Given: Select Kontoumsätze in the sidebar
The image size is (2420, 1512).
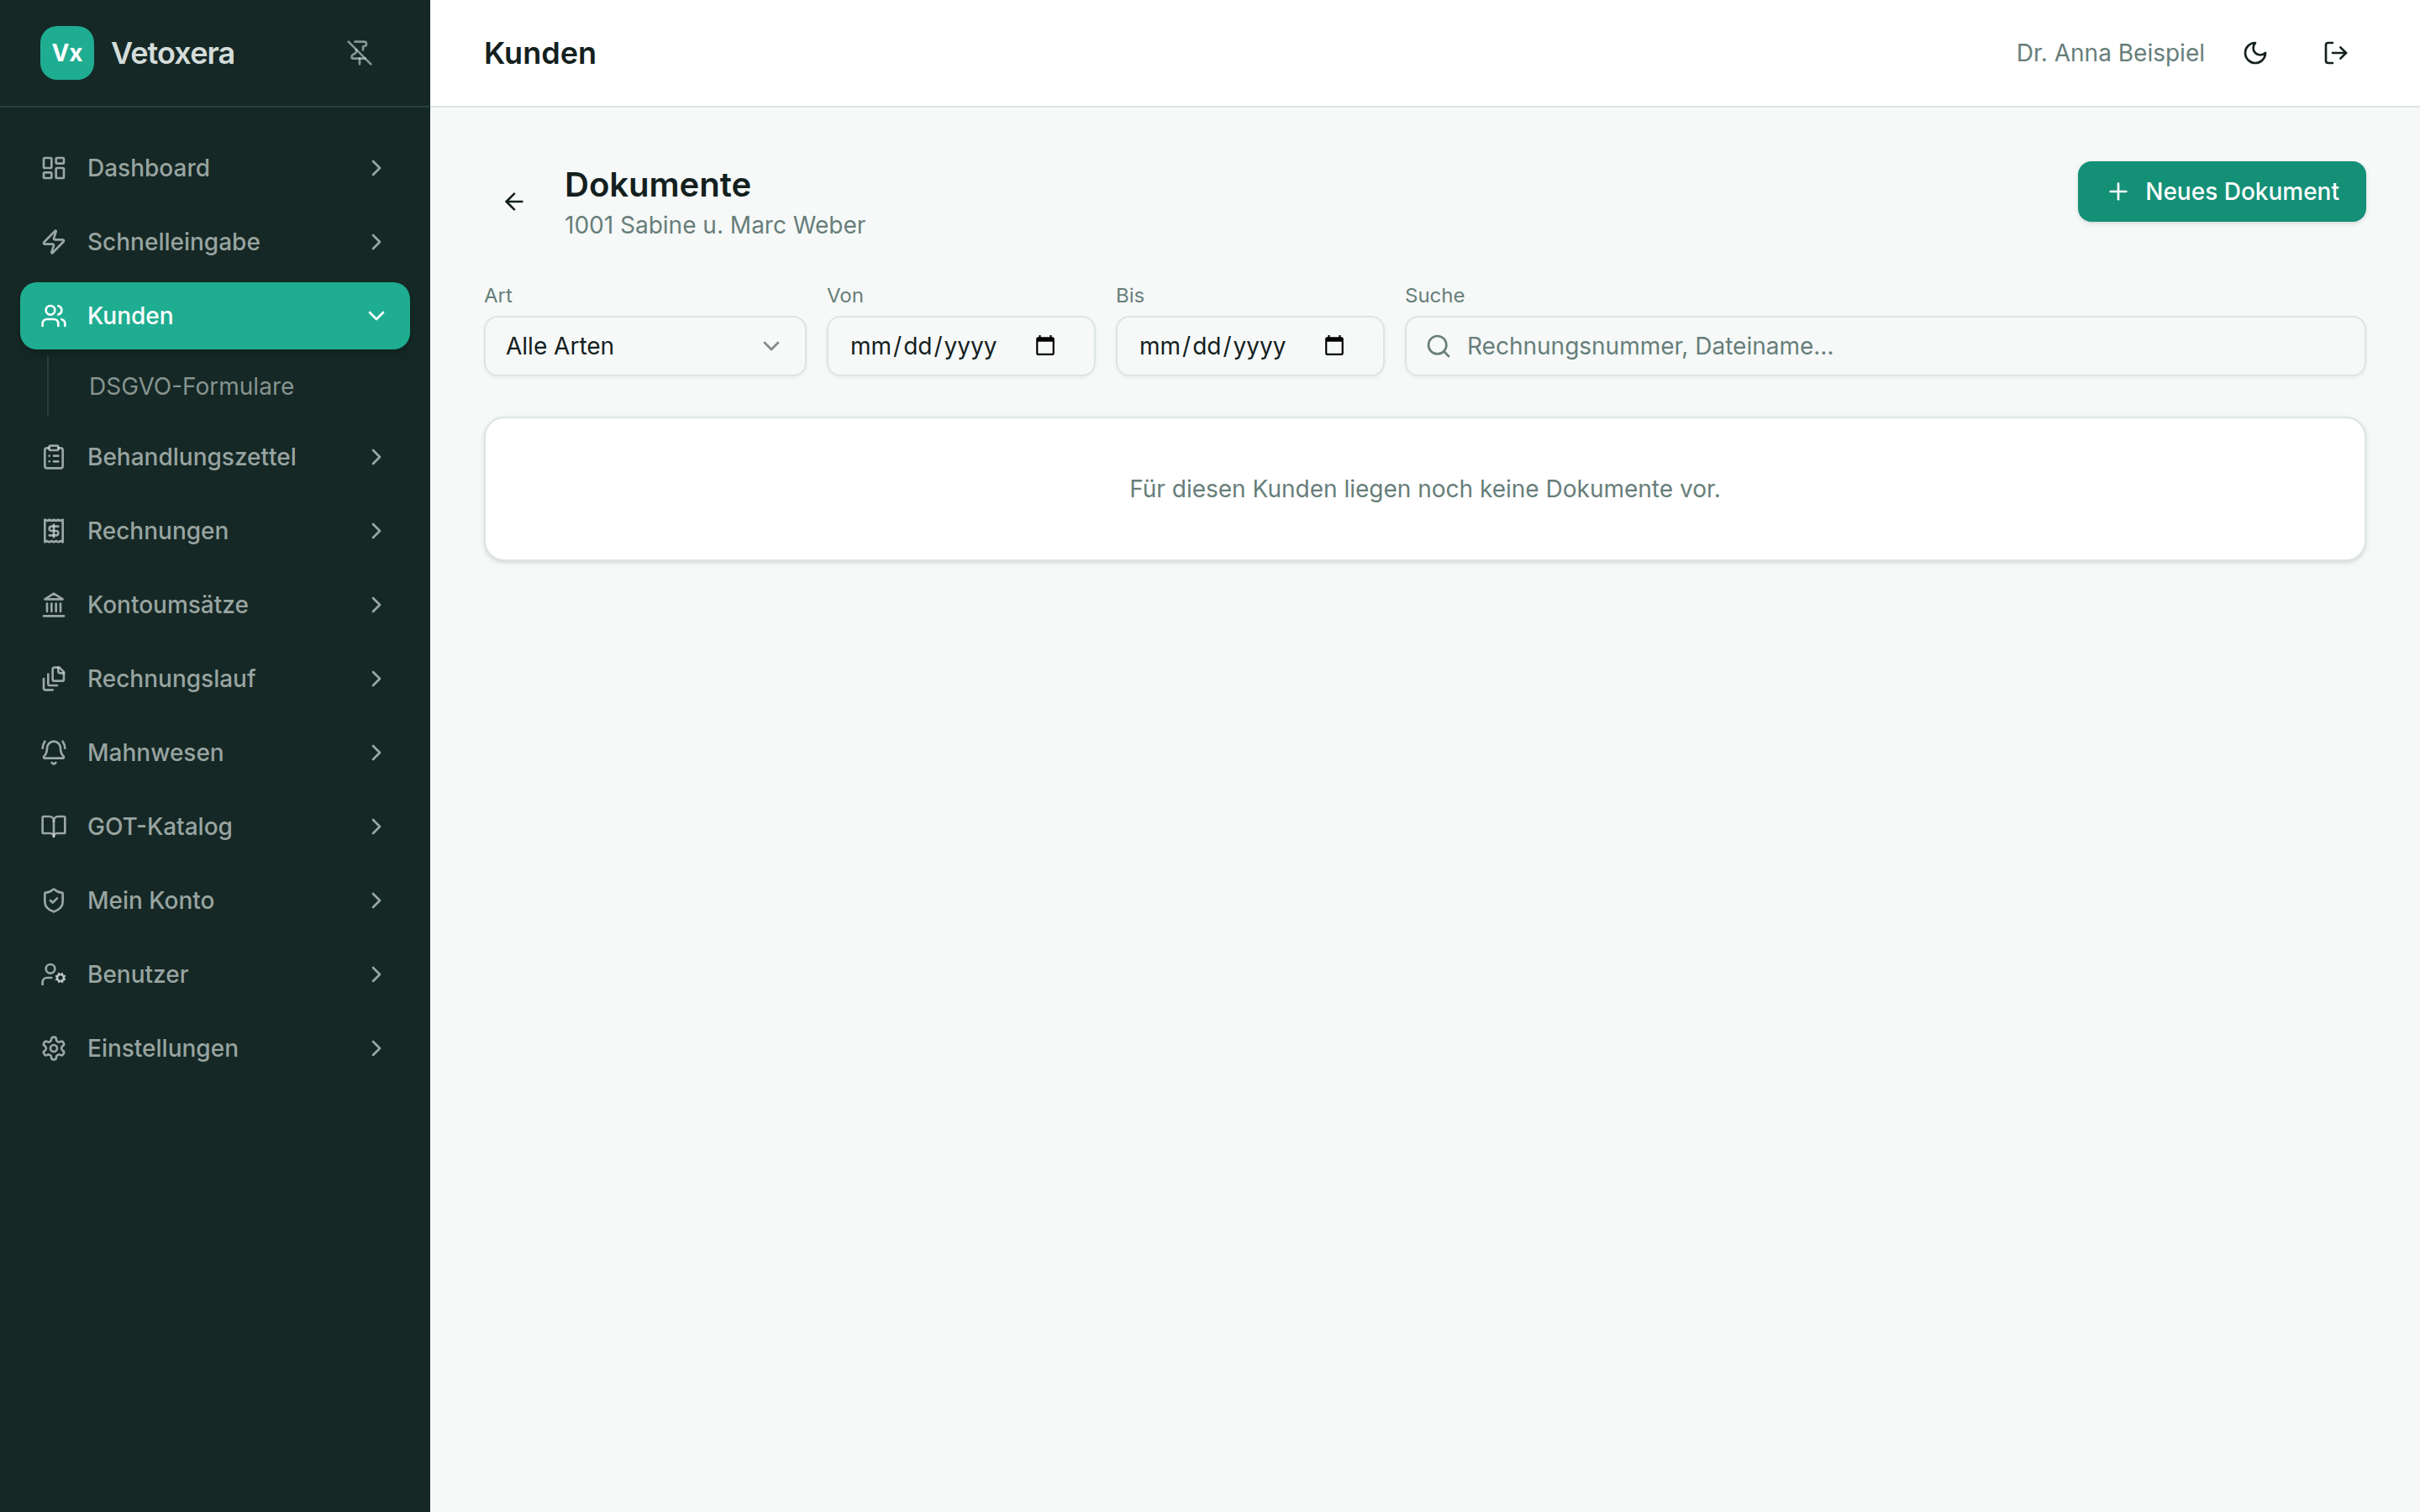Looking at the screenshot, I should click(x=215, y=605).
